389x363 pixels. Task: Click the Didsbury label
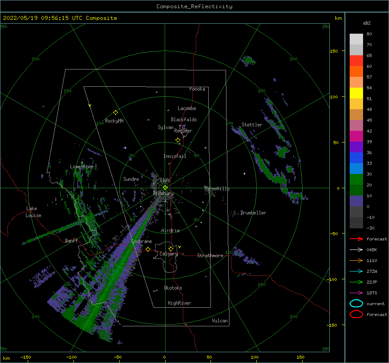pos(163,193)
